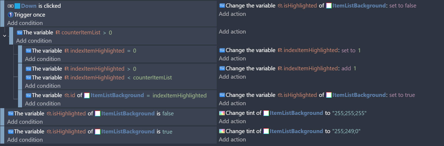
Task: Click "Add action" under indexItemHighlighted add 1
Action: [232, 77]
